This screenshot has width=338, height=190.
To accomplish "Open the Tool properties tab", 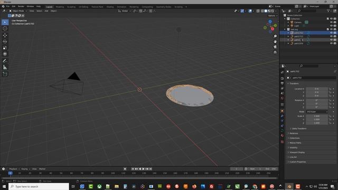I will [282, 72].
